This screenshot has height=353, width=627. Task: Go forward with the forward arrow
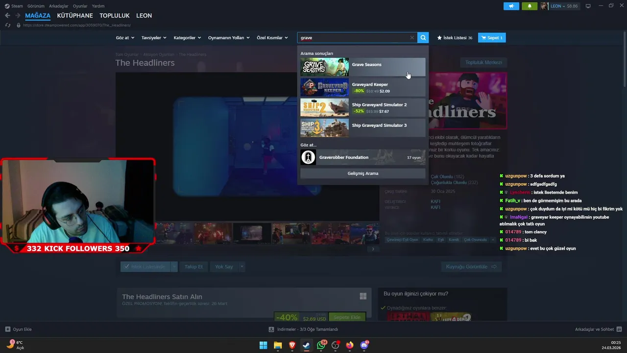(17, 16)
